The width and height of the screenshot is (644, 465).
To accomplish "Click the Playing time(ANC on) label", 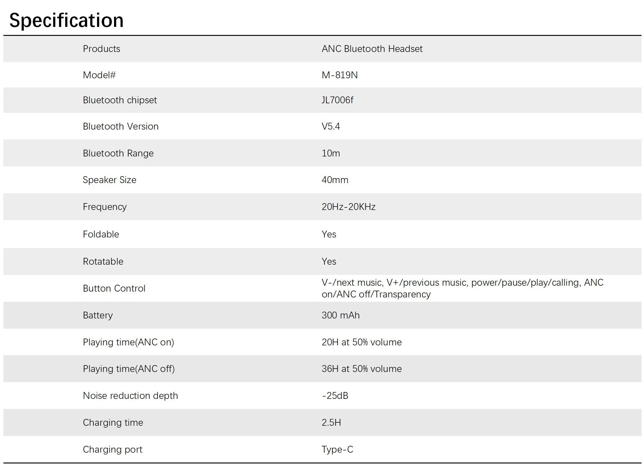I will coord(128,342).
